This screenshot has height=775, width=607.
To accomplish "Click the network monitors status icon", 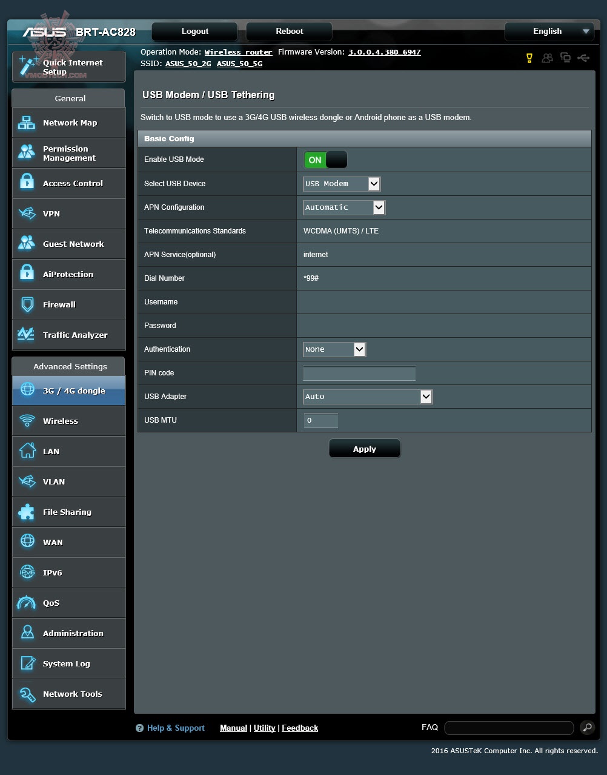I will click(565, 58).
